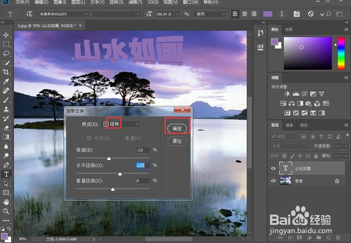Select the Lasso tool
The width and height of the screenshot is (351, 243).
[6, 54]
